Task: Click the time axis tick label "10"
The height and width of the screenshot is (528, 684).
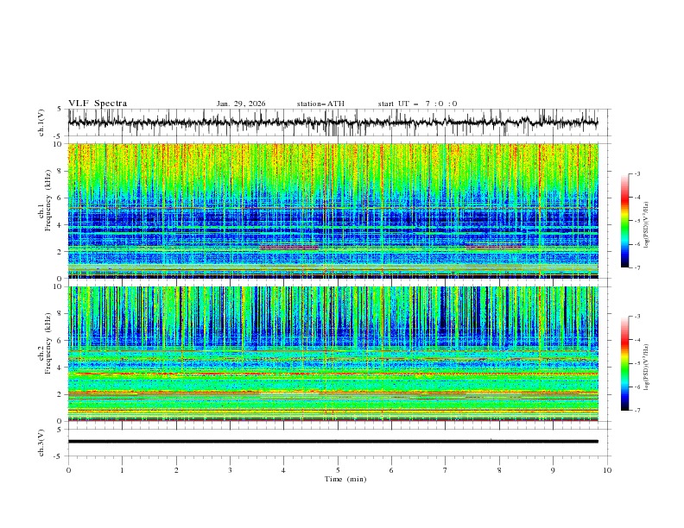Action: click(607, 470)
